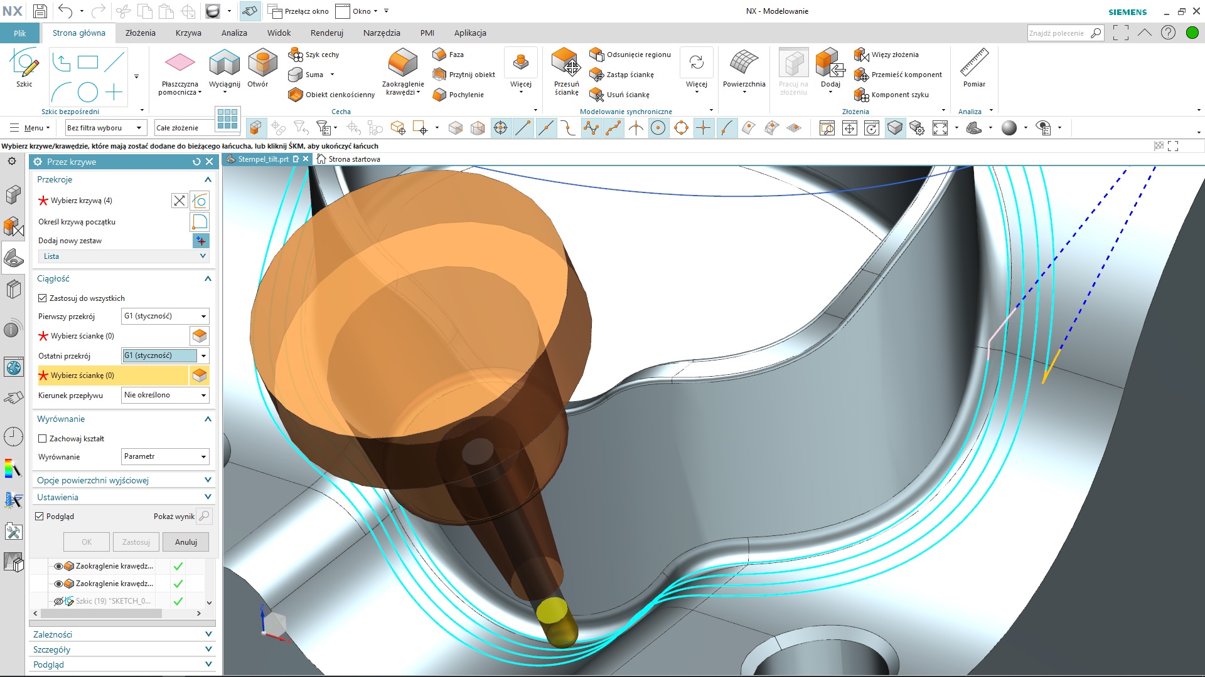Toggle Zastosuj do wszystkich checkbox
Image resolution: width=1205 pixels, height=677 pixels.
tap(43, 298)
